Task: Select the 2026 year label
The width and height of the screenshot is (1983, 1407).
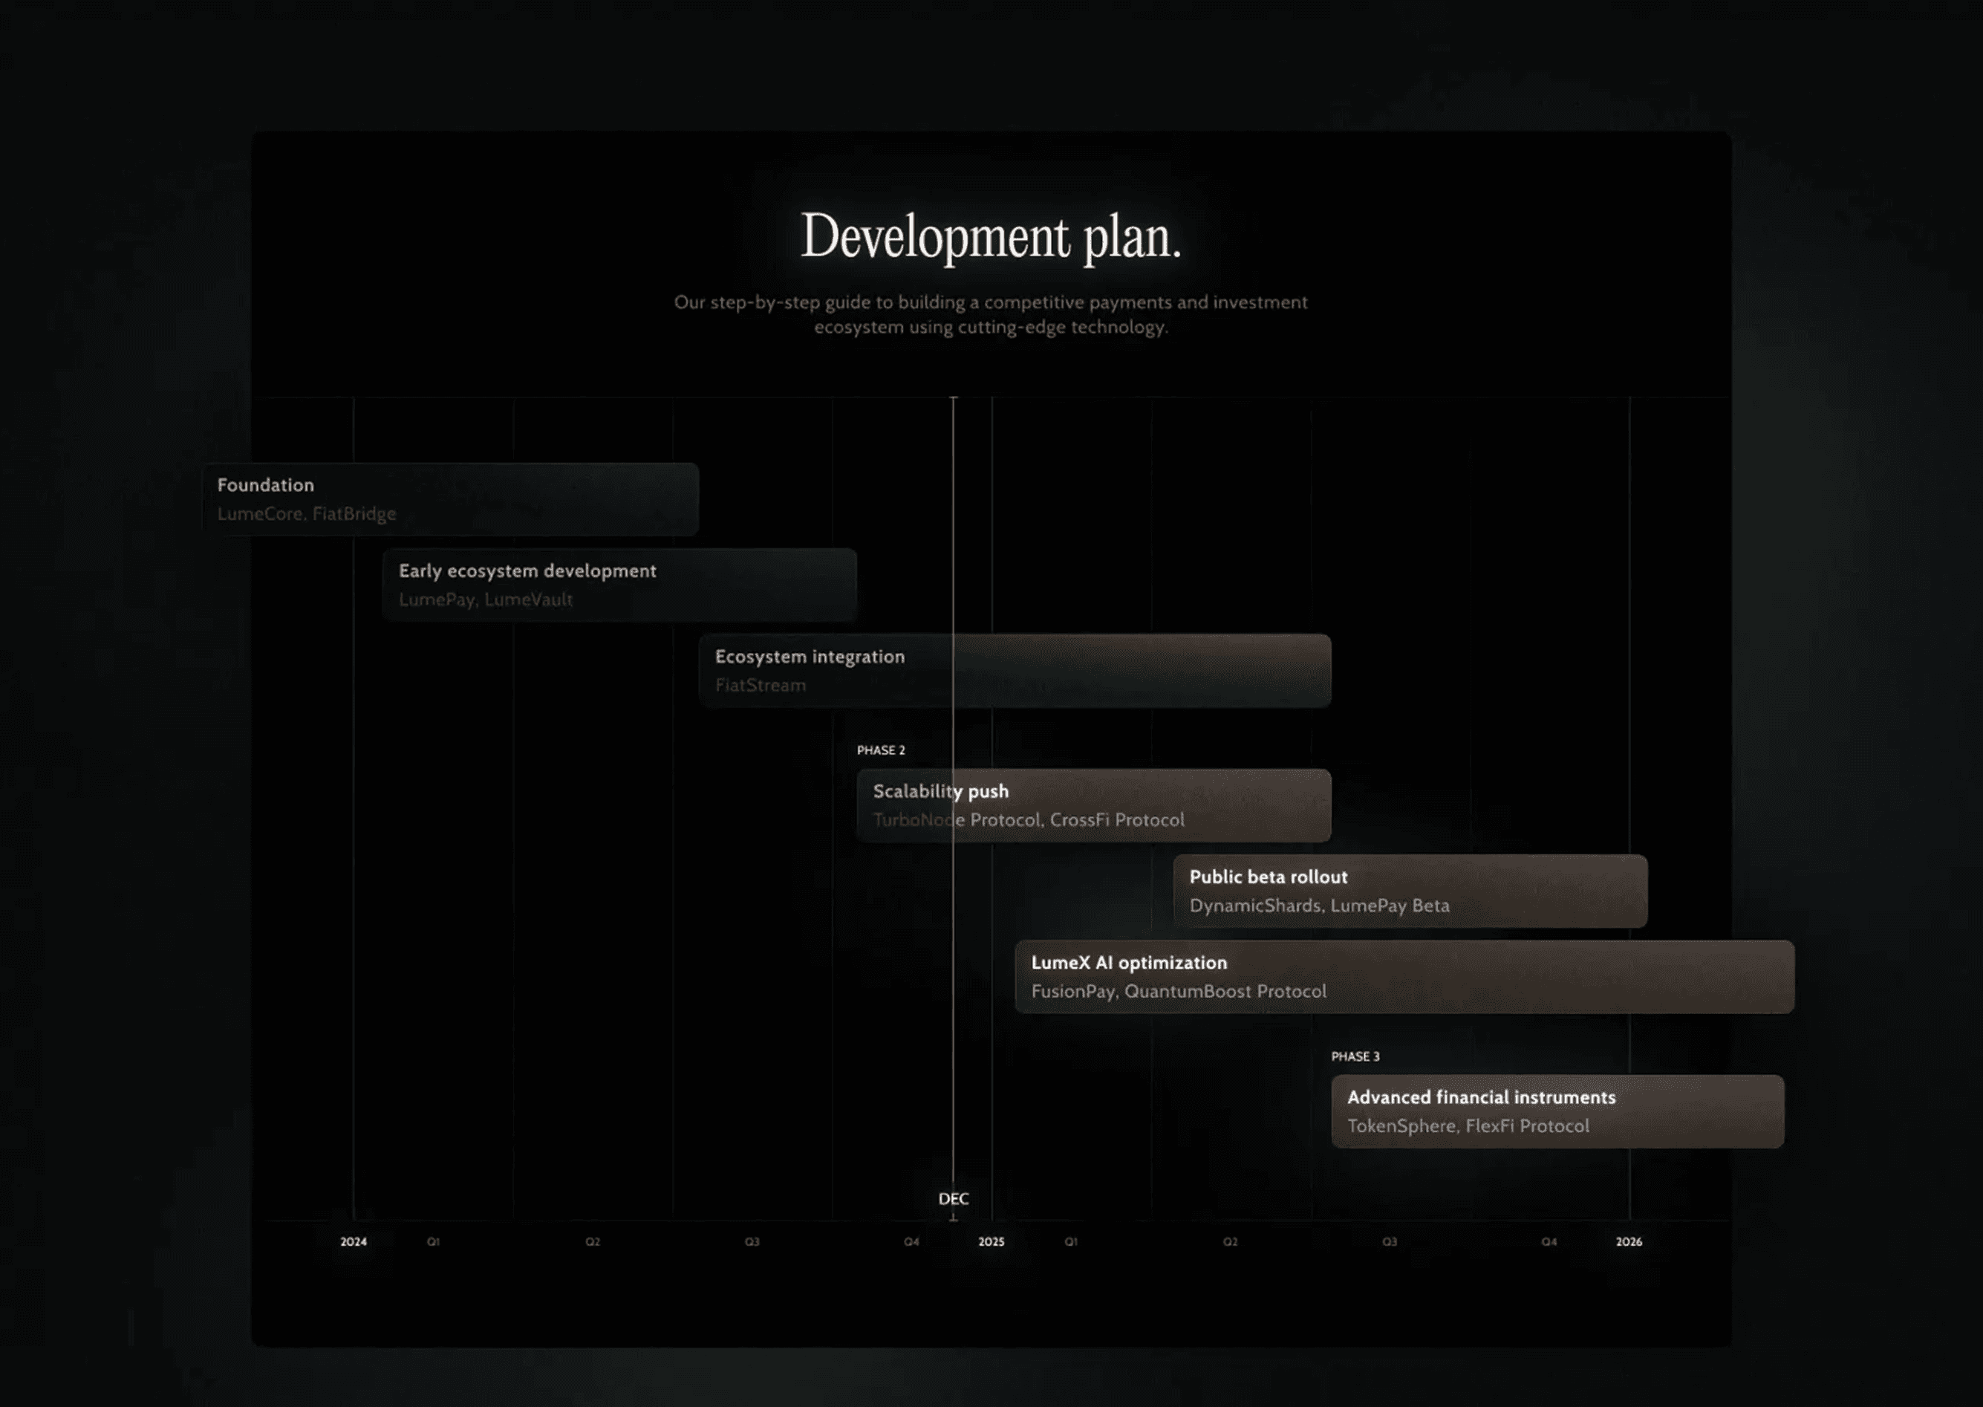Action: (1628, 1241)
